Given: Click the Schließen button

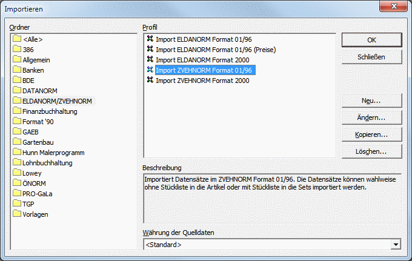Looking at the screenshot, I should 372,57.
